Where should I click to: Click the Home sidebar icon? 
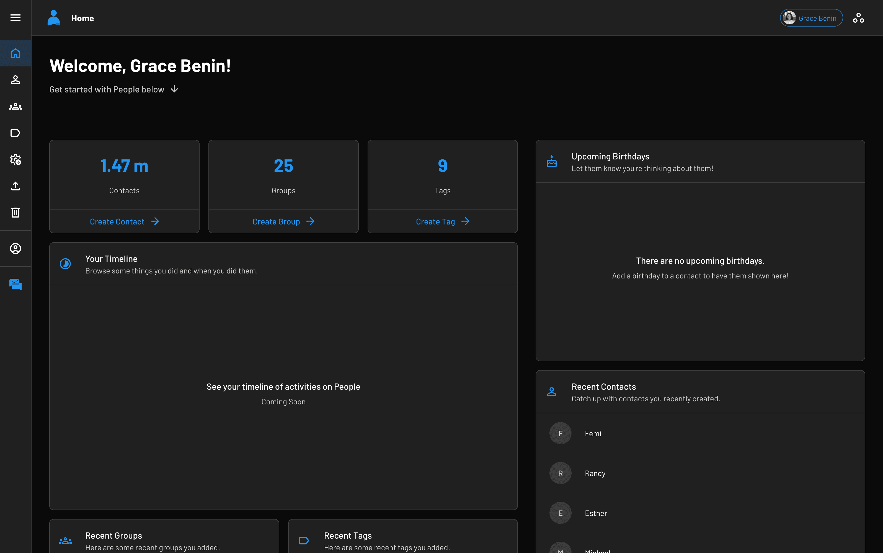point(16,53)
